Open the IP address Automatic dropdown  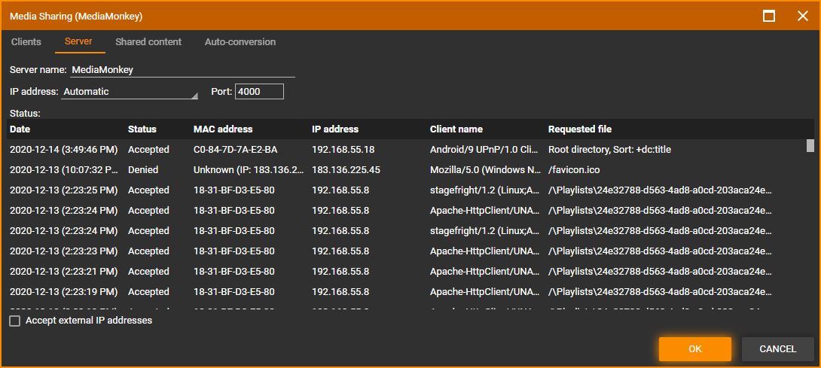tap(130, 92)
